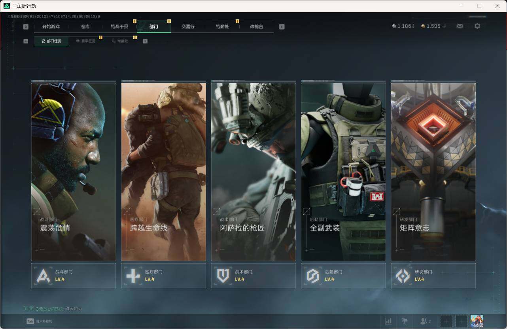507x329 pixels.
Task: Open the bar chart statistics icon
Action: click(388, 321)
